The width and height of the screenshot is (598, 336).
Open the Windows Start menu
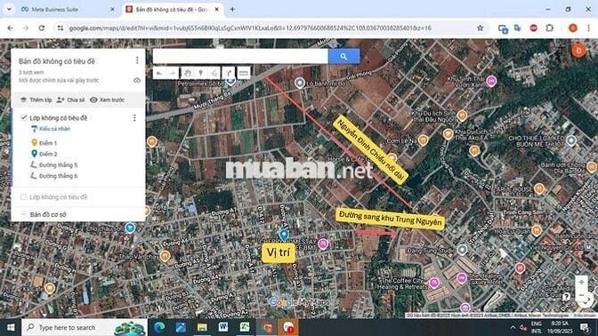[11, 327]
